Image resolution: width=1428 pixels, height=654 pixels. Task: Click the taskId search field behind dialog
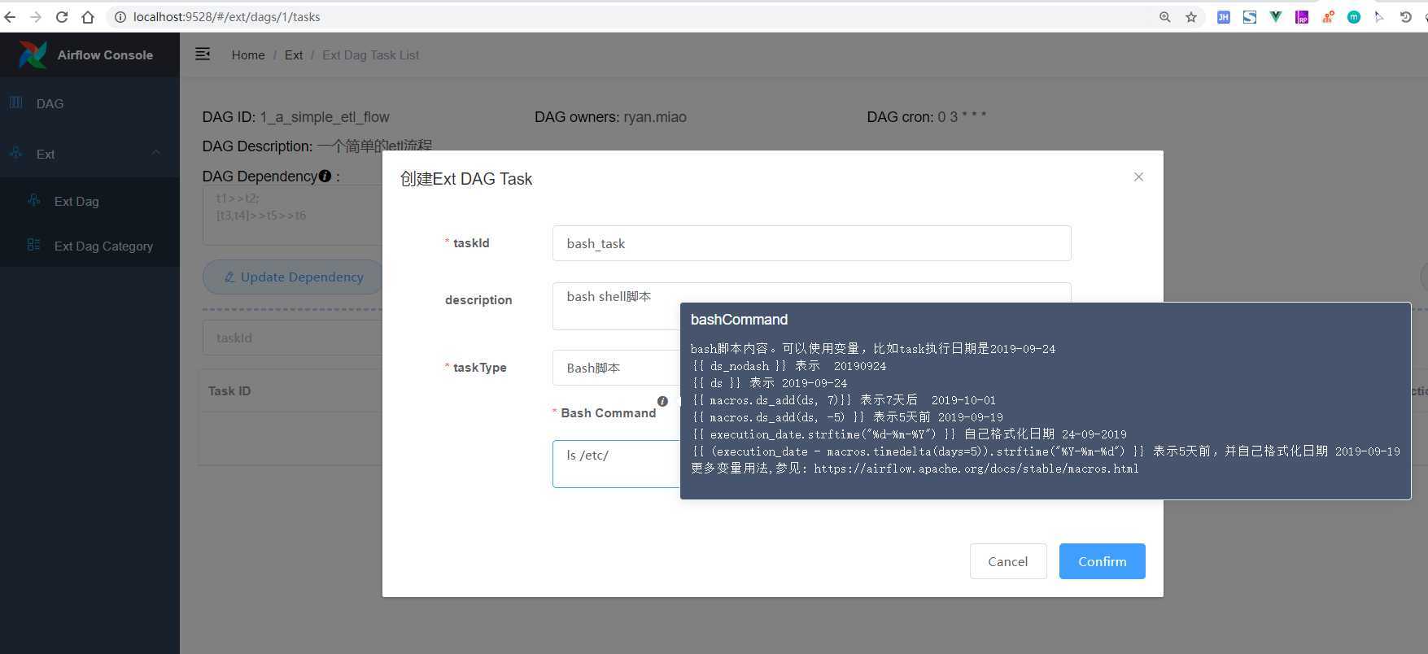click(x=293, y=338)
